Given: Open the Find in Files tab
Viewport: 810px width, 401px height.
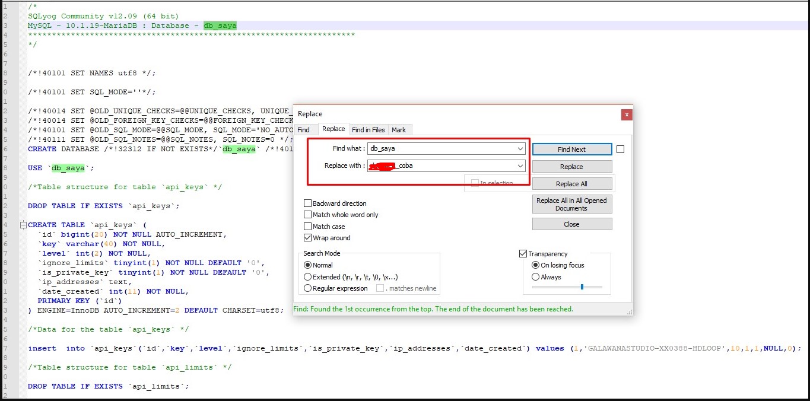Looking at the screenshot, I should pyautogui.click(x=368, y=130).
